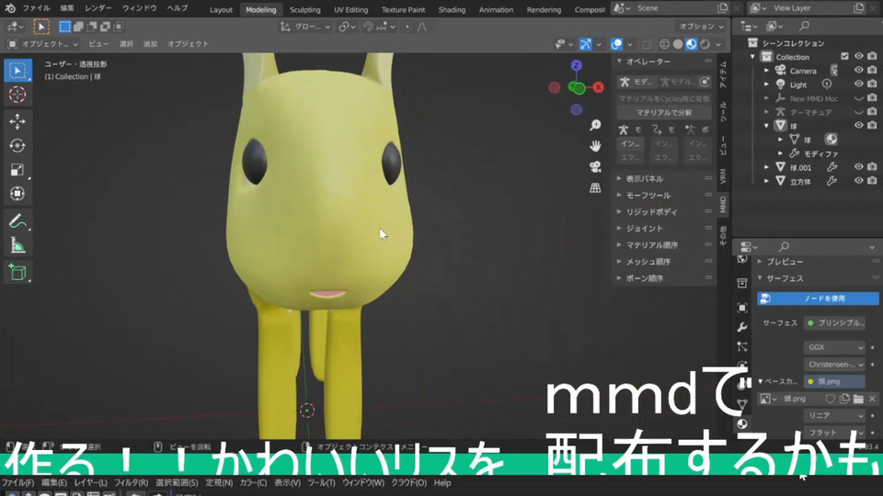Uncheck the Collection exclude checkbox

pyautogui.click(x=844, y=57)
